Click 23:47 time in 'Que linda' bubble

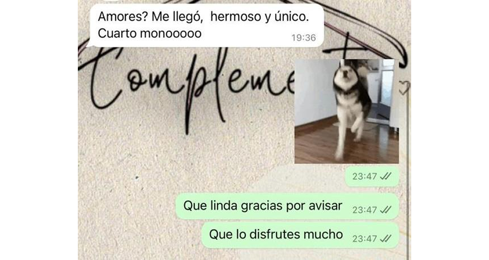(365, 210)
